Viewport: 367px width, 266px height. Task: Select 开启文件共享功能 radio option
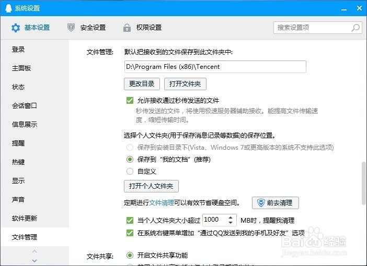coord(130,255)
